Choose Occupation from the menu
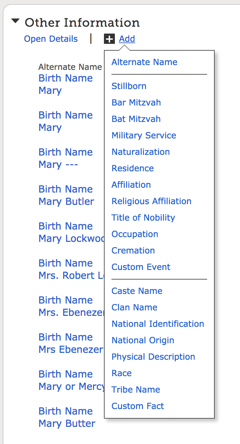The width and height of the screenshot is (240, 444). (135, 234)
